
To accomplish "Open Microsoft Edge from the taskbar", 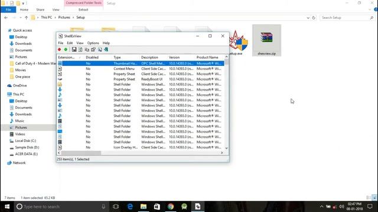I will pyautogui.click(x=130, y=207).
